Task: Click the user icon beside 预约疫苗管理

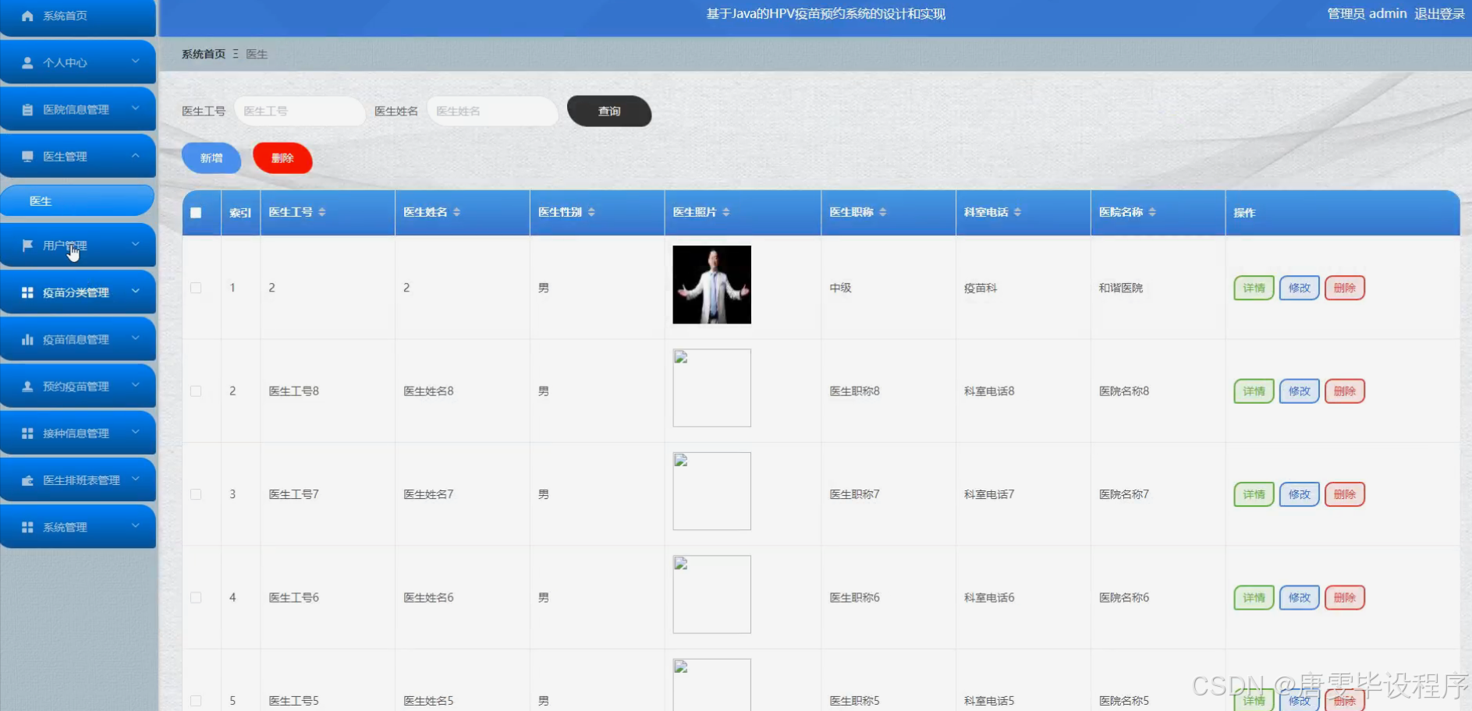Action: point(27,386)
